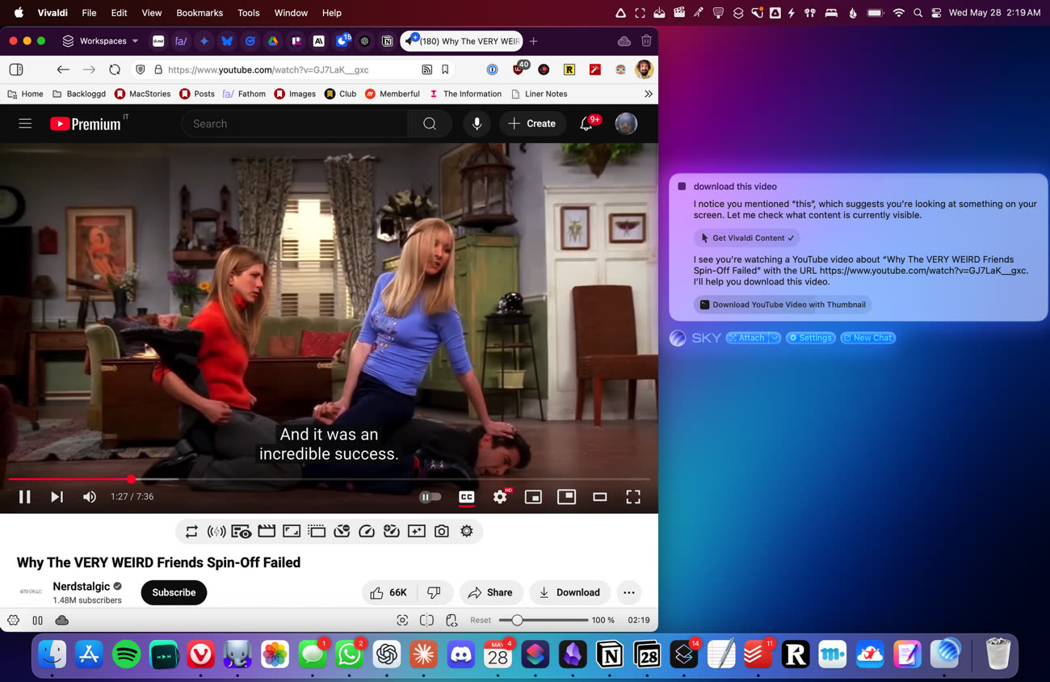Click the address bar URL field

coord(292,69)
